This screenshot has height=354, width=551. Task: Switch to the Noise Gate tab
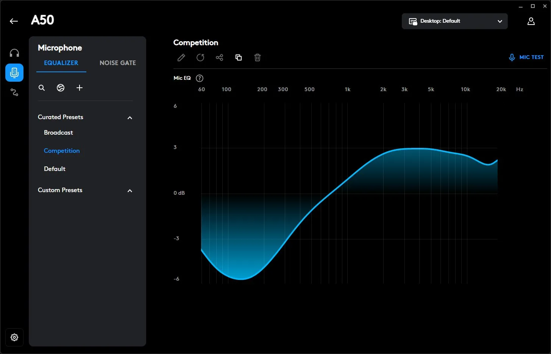[x=117, y=63]
